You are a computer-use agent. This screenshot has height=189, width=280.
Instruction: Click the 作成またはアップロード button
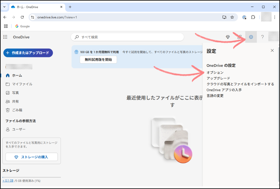click(28, 53)
